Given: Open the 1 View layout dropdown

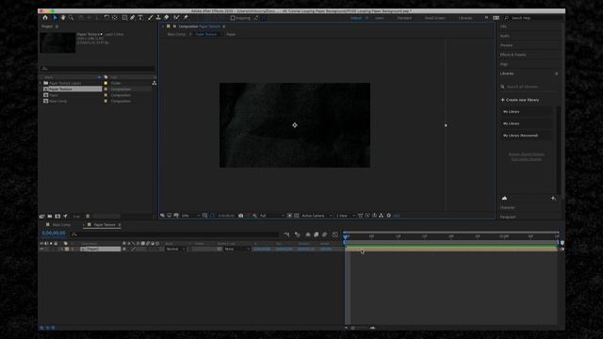Looking at the screenshot, I should [346, 216].
